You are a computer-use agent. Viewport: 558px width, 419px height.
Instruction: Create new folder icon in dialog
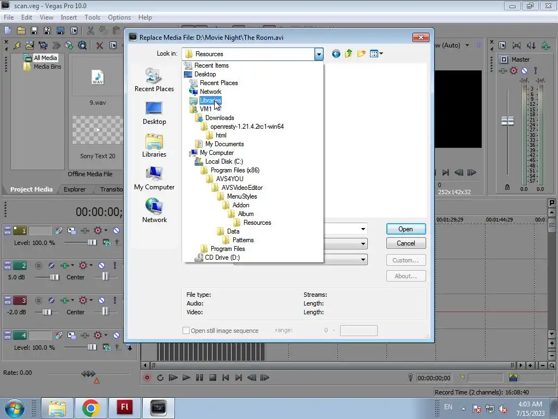[361, 54]
